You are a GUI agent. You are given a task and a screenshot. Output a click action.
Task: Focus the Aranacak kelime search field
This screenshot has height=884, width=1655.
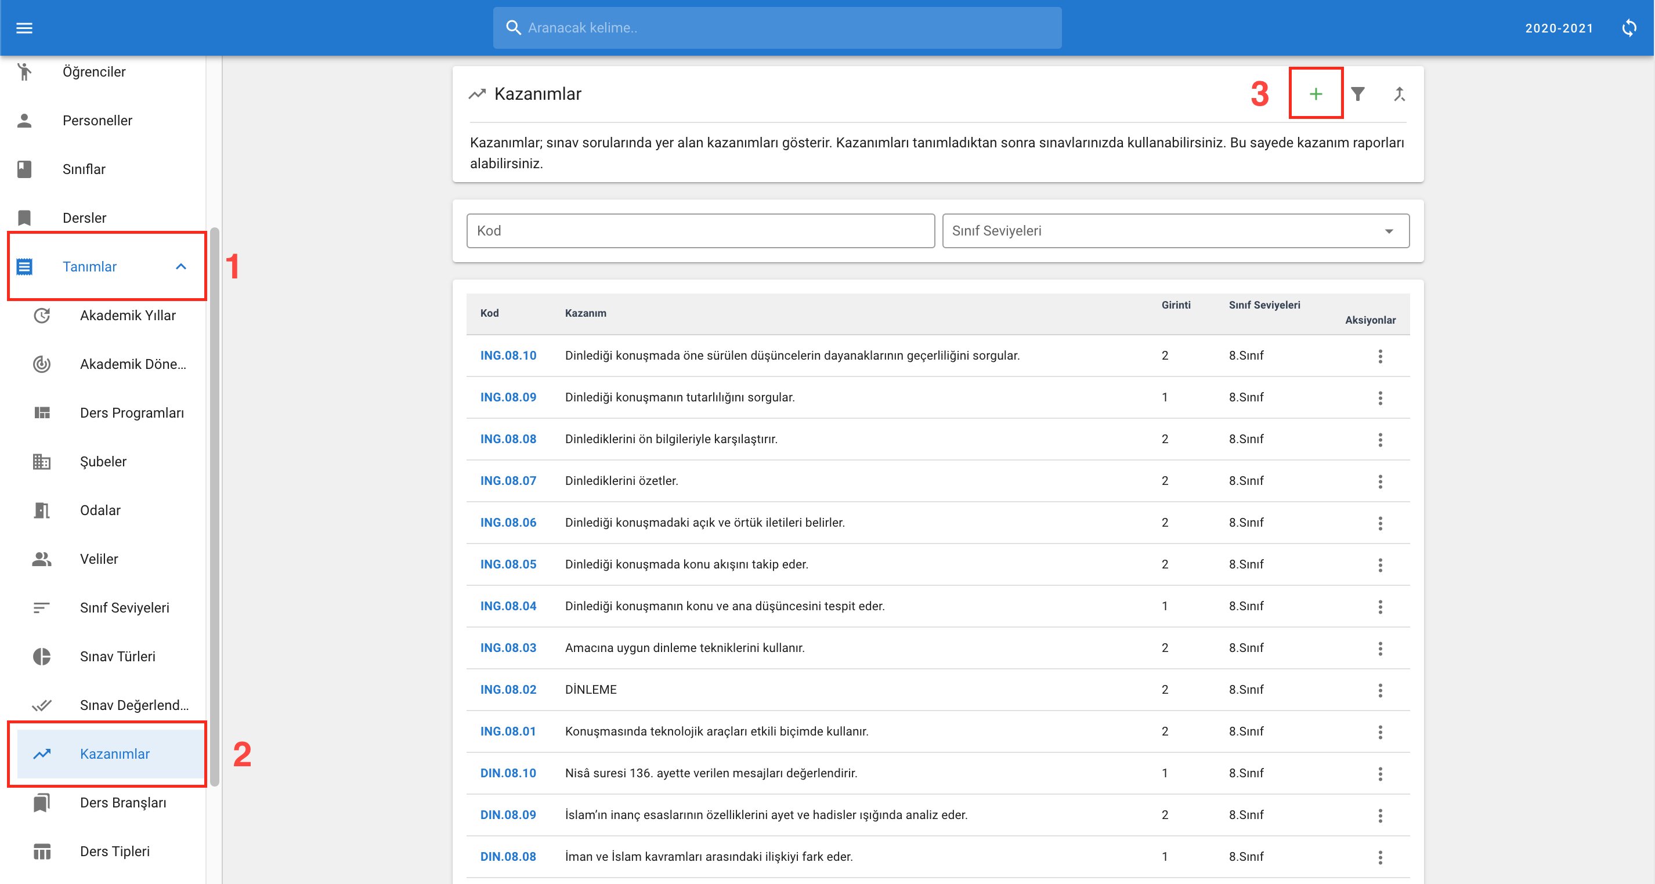point(777,28)
